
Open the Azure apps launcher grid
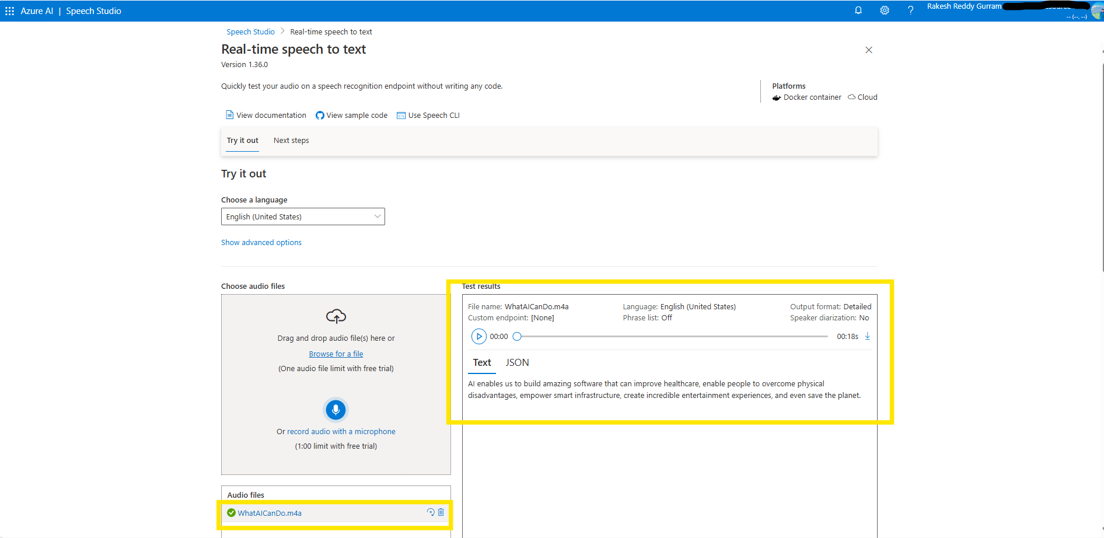pos(9,10)
